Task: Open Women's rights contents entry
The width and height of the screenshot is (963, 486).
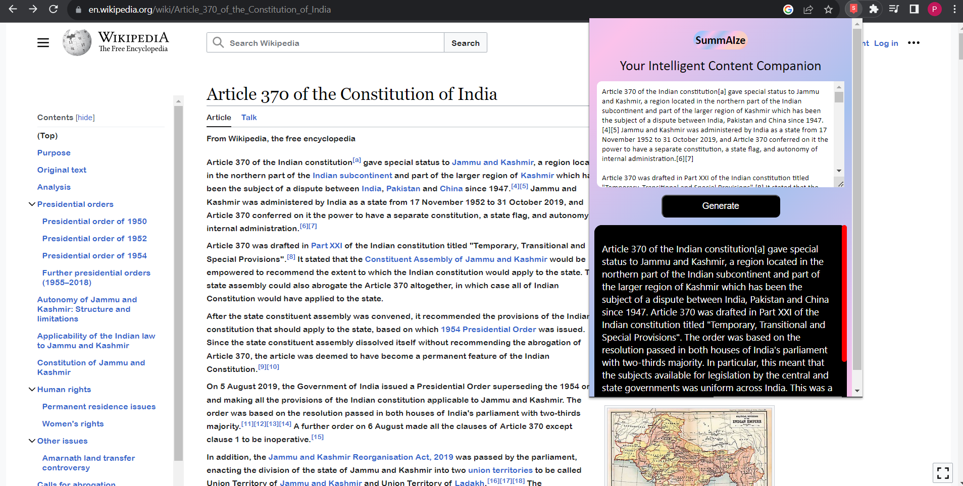Action: 73,424
